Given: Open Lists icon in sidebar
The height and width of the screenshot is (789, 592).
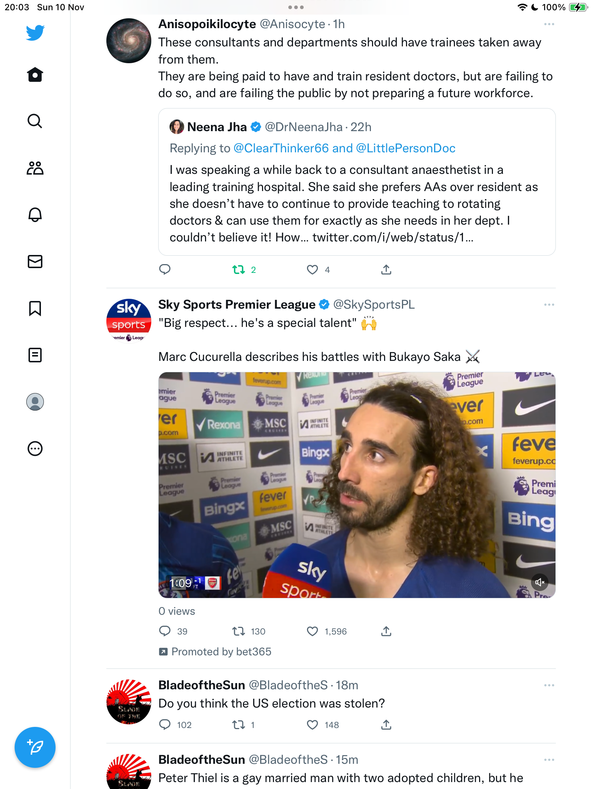Looking at the screenshot, I should (35, 355).
